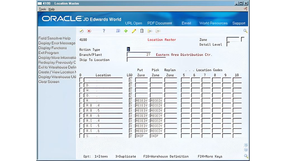Select Display Functions in sidebar
This screenshot has height=161, width=286.
point(52,48)
